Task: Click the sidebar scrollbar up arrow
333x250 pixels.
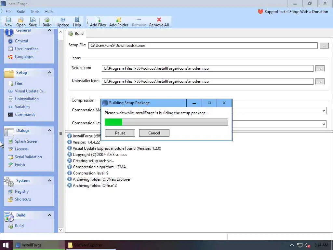Action: (60, 32)
